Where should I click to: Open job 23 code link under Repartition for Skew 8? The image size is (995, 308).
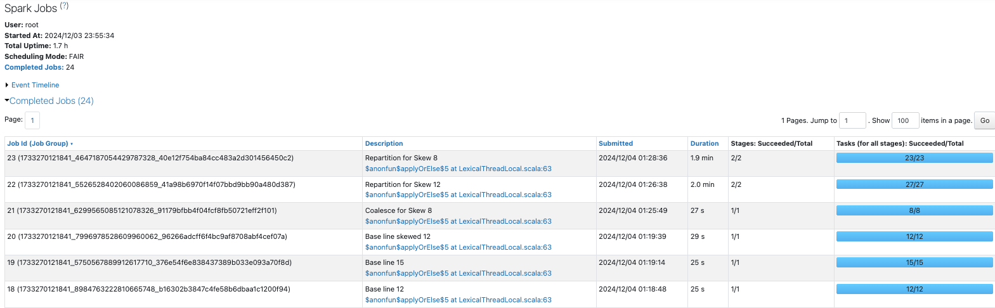(x=458, y=169)
